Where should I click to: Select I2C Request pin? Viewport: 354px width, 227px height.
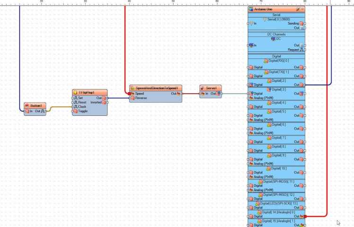305,50
